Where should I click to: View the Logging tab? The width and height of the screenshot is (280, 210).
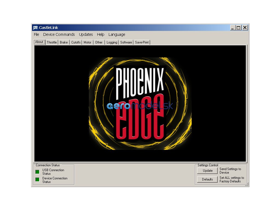(112, 42)
